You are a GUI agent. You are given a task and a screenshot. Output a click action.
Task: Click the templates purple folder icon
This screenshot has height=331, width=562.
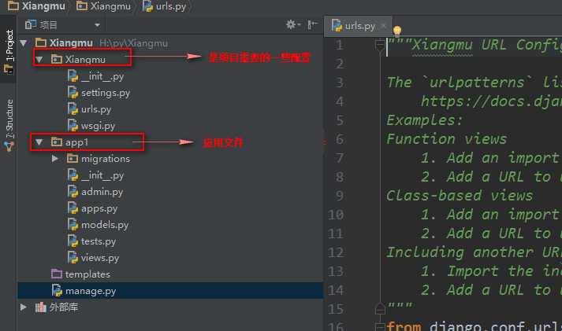[57, 274]
